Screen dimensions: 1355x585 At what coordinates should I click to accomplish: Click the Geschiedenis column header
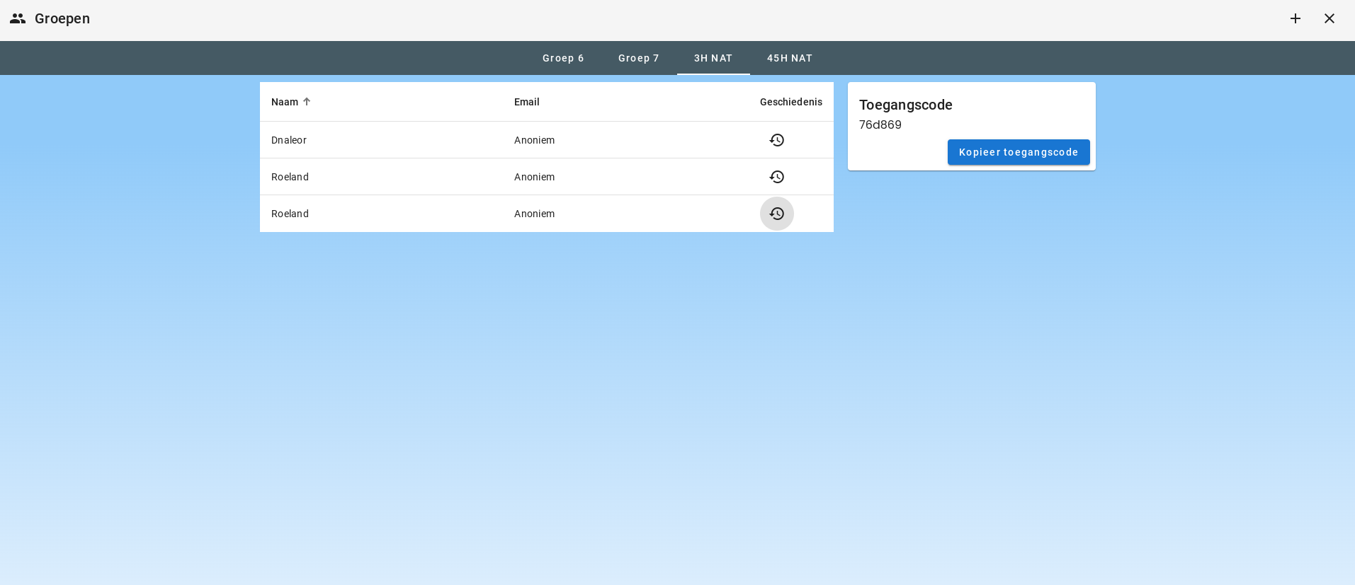click(x=790, y=102)
